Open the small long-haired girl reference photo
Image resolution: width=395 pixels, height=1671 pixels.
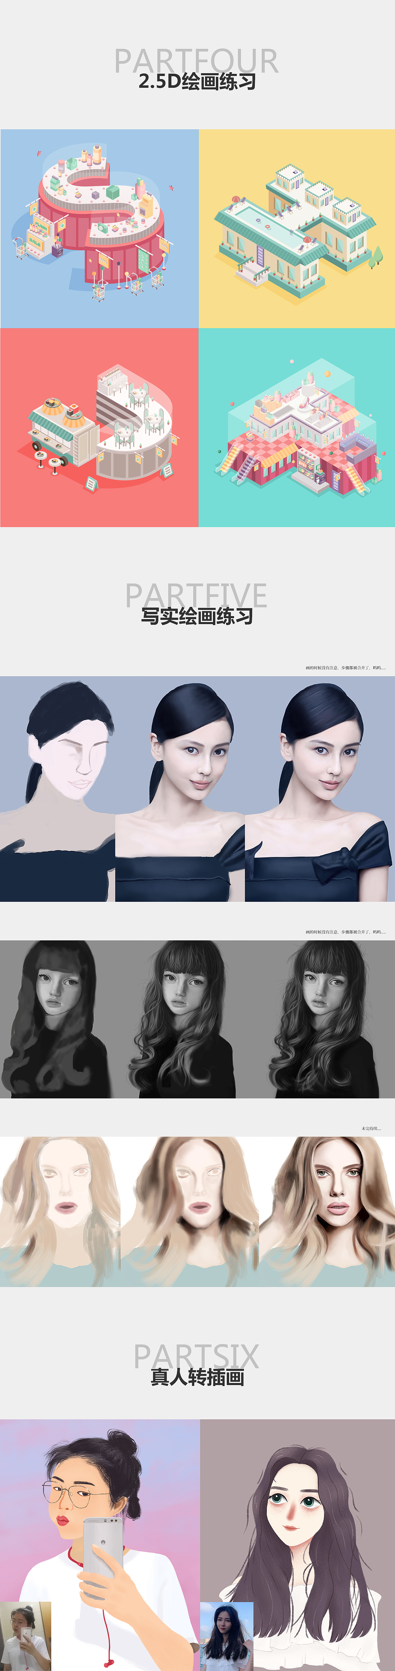[x=227, y=1637]
